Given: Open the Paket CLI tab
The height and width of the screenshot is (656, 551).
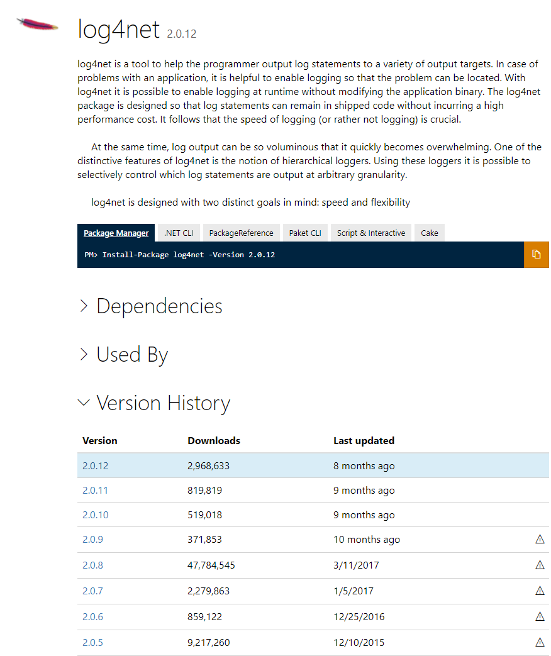Looking at the screenshot, I should 305,233.
